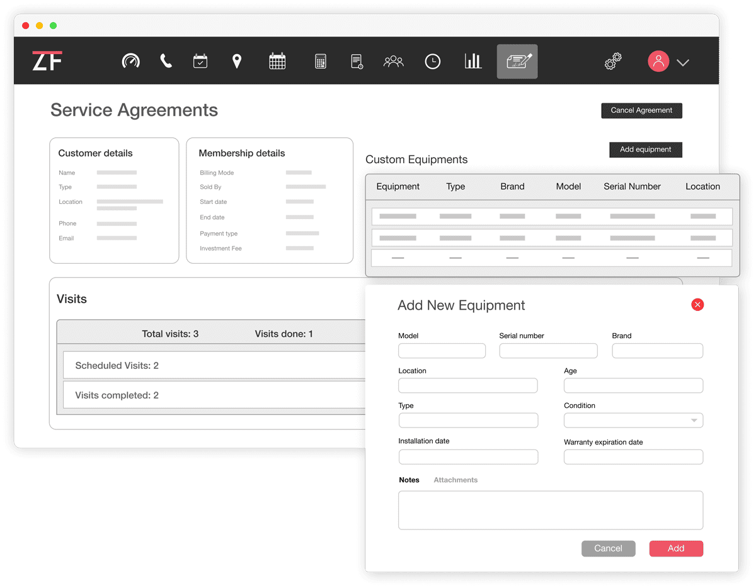
Task: Open the invoice document icon
Action: [357, 61]
